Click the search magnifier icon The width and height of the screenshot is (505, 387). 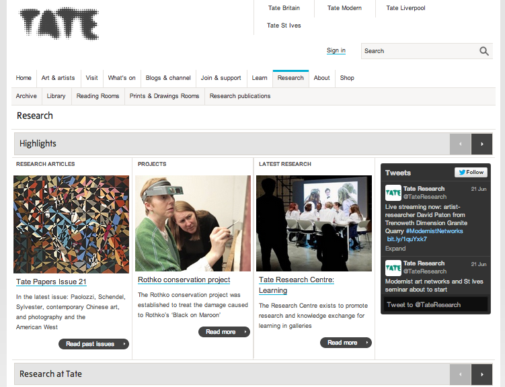click(483, 51)
